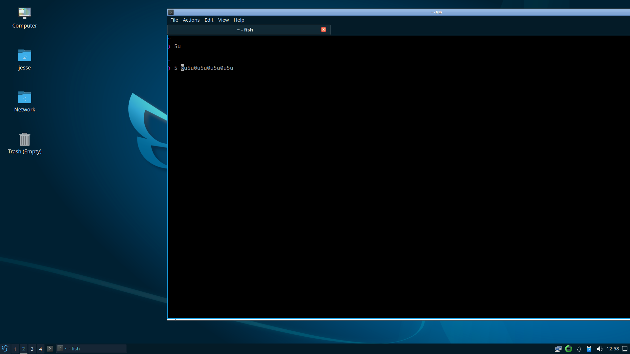Open the application launcher menu
Image resolution: width=630 pixels, height=354 pixels.
click(5, 348)
